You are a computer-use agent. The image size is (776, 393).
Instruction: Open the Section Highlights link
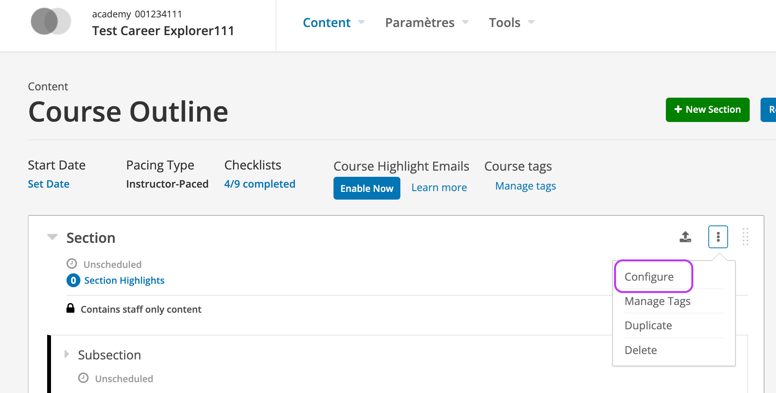pyautogui.click(x=124, y=280)
